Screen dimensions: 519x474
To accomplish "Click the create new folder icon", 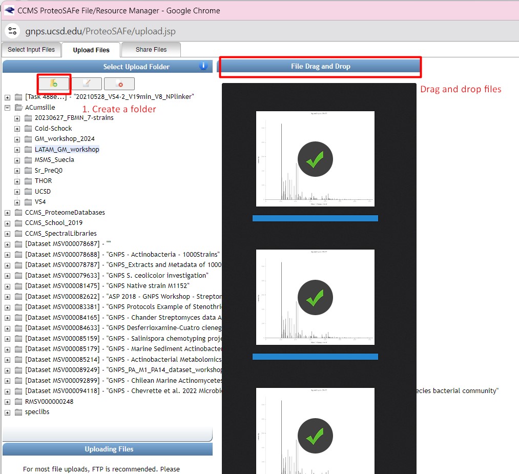I will coord(53,84).
